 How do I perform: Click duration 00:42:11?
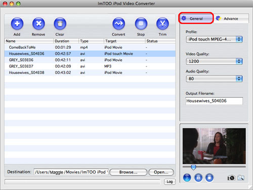tap(63, 60)
